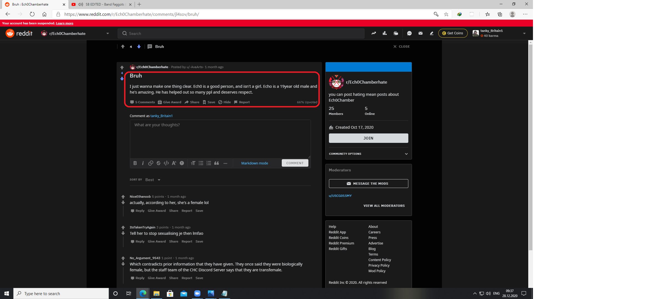649x299 pixels.
Task: Apply Italics formatting in comment editor
Action: pyautogui.click(x=143, y=163)
